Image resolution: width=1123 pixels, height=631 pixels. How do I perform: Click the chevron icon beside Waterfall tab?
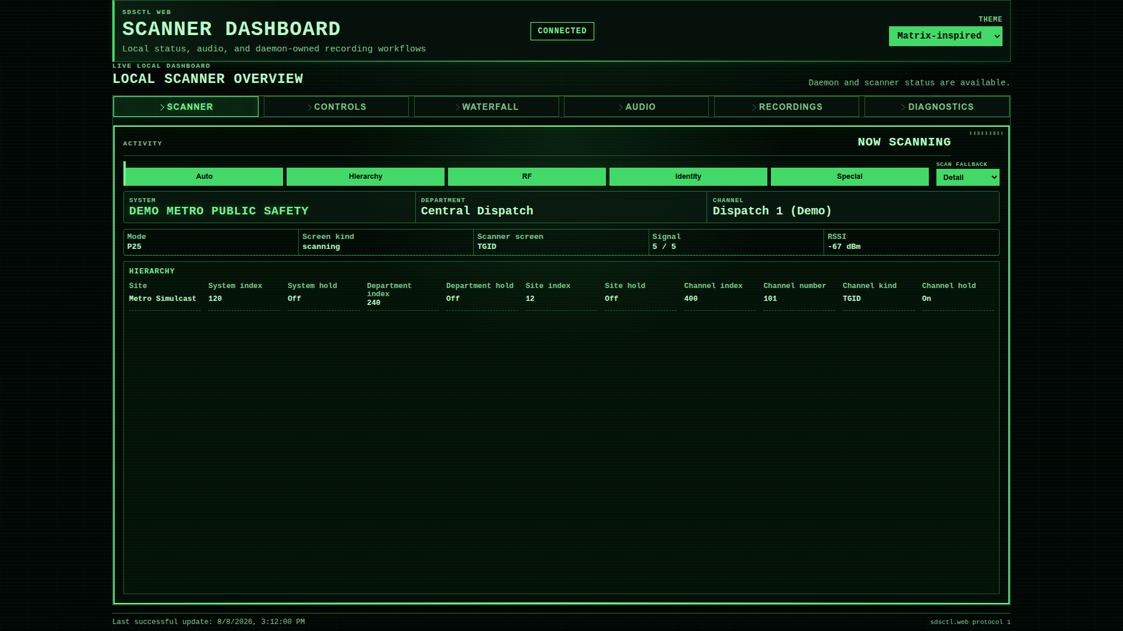(x=457, y=108)
